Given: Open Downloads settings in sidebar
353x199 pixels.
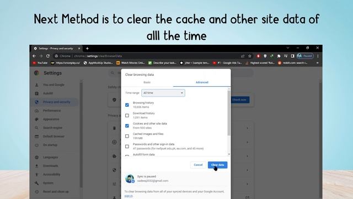Looking at the screenshot, I should (x=50, y=166).
